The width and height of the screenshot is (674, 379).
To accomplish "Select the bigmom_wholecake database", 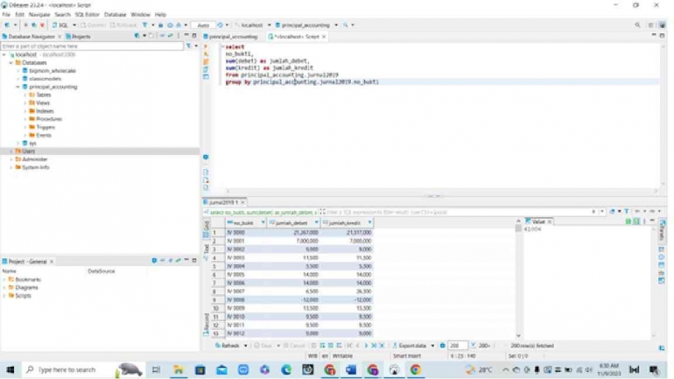I will pyautogui.click(x=52, y=71).
